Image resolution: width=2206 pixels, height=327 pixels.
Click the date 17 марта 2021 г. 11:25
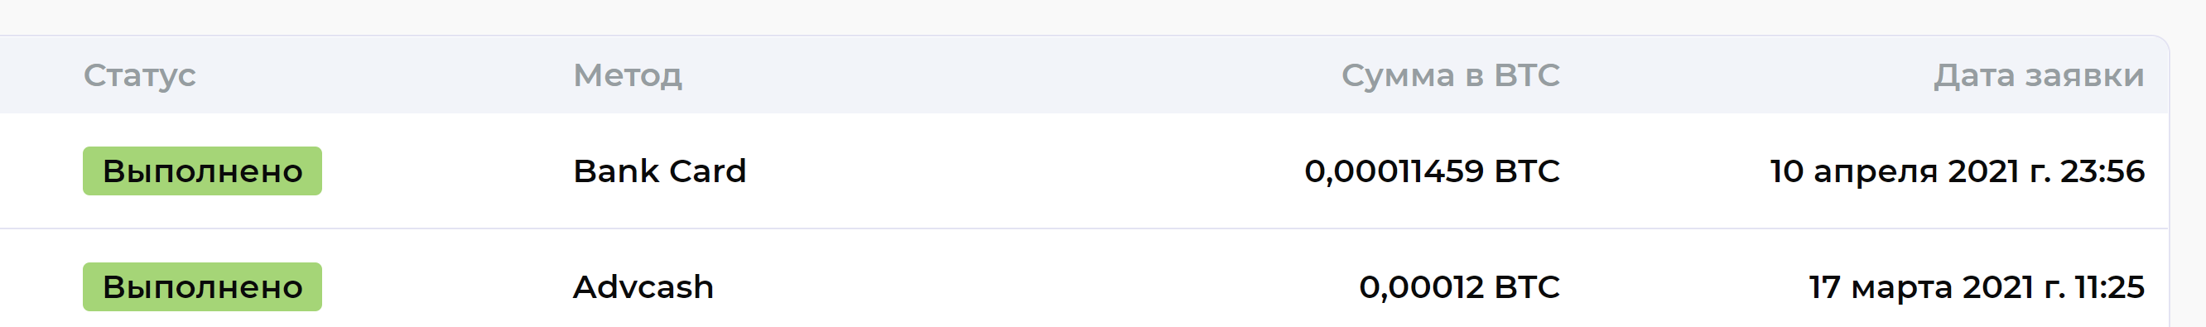click(1977, 286)
